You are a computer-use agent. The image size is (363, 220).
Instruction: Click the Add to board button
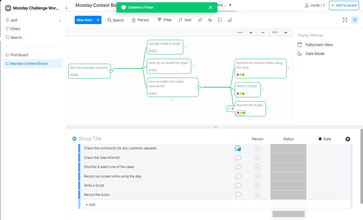344,5
